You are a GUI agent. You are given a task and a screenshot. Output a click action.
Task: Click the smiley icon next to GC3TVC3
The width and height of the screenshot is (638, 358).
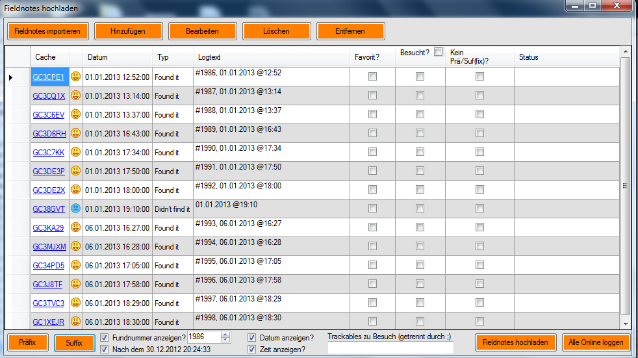coord(76,303)
